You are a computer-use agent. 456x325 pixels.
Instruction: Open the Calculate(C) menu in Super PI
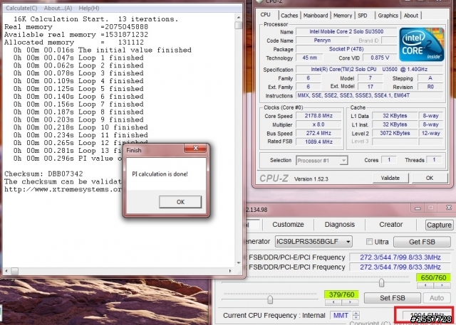[21, 8]
